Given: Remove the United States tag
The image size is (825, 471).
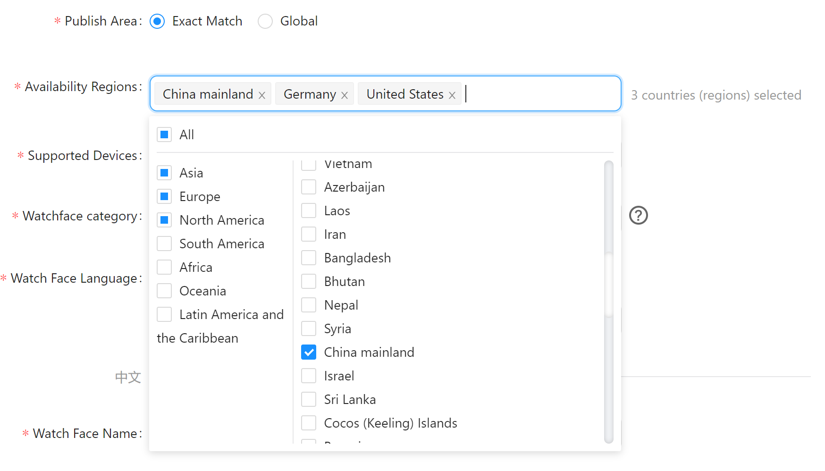Looking at the screenshot, I should [x=452, y=95].
